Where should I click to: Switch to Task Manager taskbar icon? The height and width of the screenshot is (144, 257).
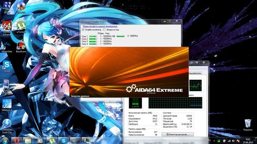point(87,140)
